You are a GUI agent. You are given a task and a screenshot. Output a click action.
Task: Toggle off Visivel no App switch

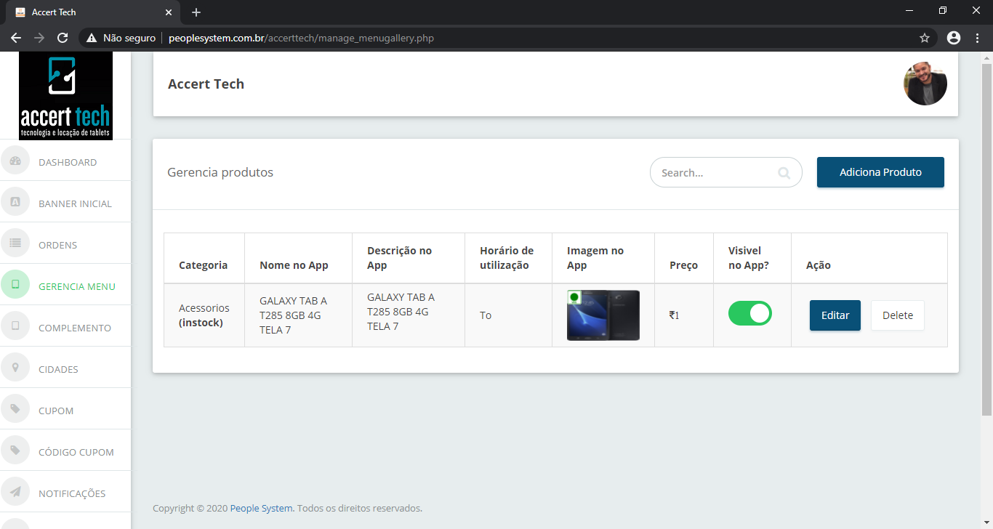click(x=749, y=314)
